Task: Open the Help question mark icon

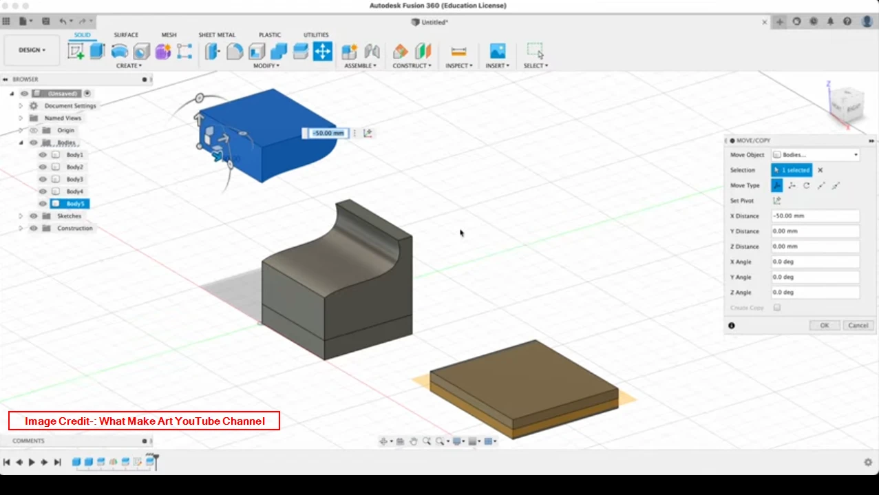Action: click(847, 21)
